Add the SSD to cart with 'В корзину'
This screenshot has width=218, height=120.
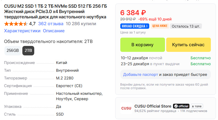tap(142, 45)
